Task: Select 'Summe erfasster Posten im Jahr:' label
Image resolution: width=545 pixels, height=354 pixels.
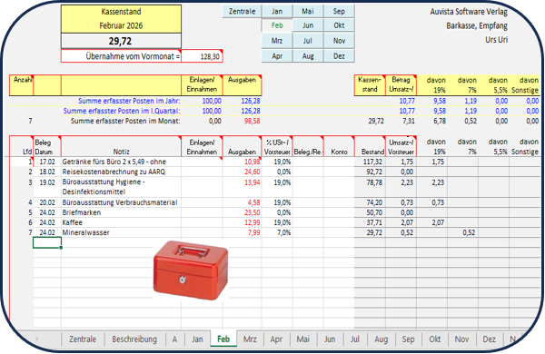Action: pyautogui.click(x=129, y=101)
